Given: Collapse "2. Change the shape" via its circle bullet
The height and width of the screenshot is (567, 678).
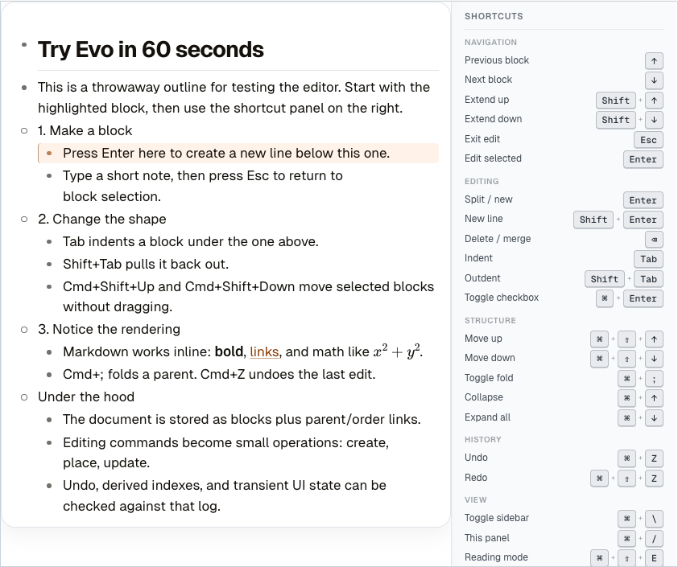Looking at the screenshot, I should pos(24,219).
